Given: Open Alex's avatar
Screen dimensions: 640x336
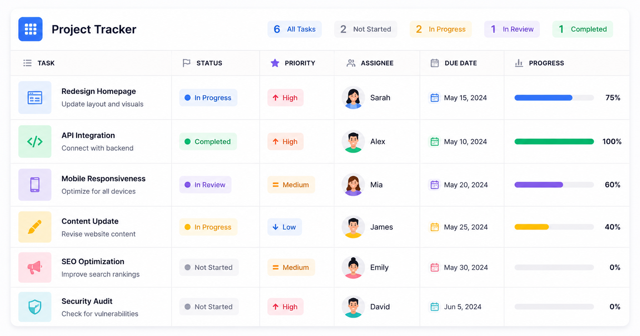Looking at the screenshot, I should pos(353,141).
